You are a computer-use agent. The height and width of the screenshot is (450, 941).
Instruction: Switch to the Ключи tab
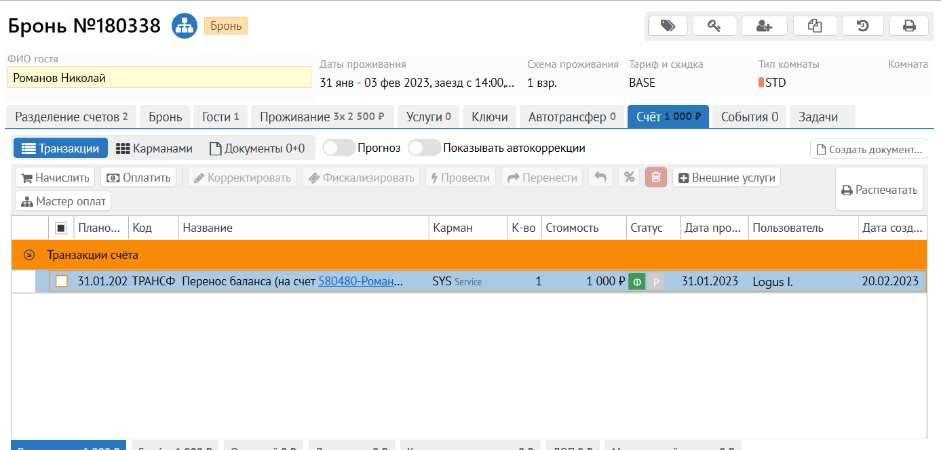490,117
